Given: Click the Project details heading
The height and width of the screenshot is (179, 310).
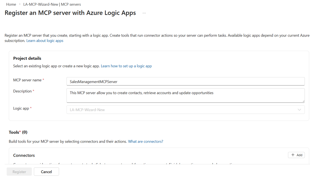Looking at the screenshot, I should pyautogui.click(x=27, y=58).
